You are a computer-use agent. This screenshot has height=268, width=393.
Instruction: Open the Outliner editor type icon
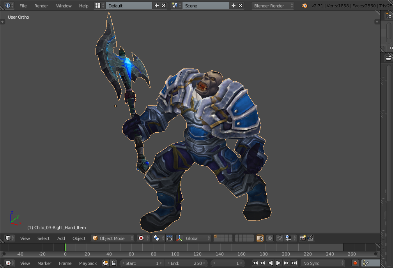tap(388, 16)
